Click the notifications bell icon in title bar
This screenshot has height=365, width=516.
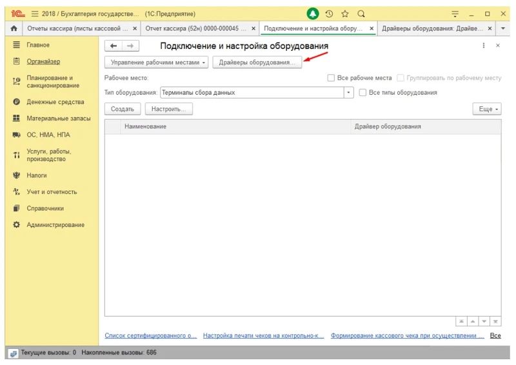coord(313,14)
